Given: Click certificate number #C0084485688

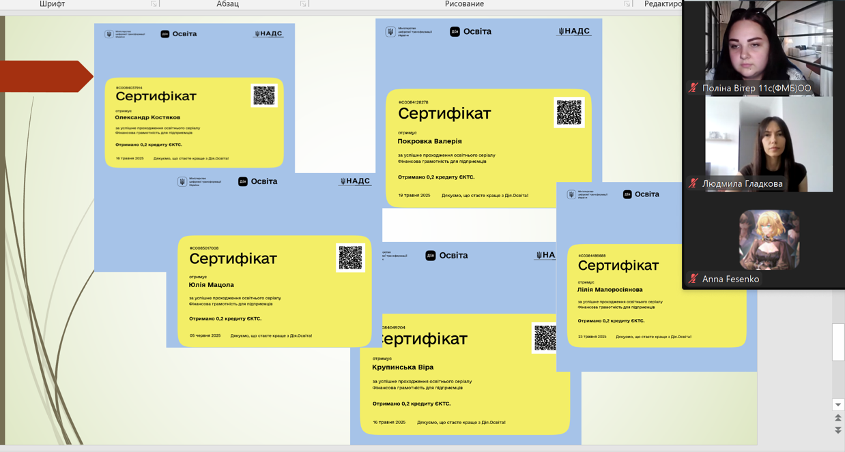Looking at the screenshot, I should (592, 256).
